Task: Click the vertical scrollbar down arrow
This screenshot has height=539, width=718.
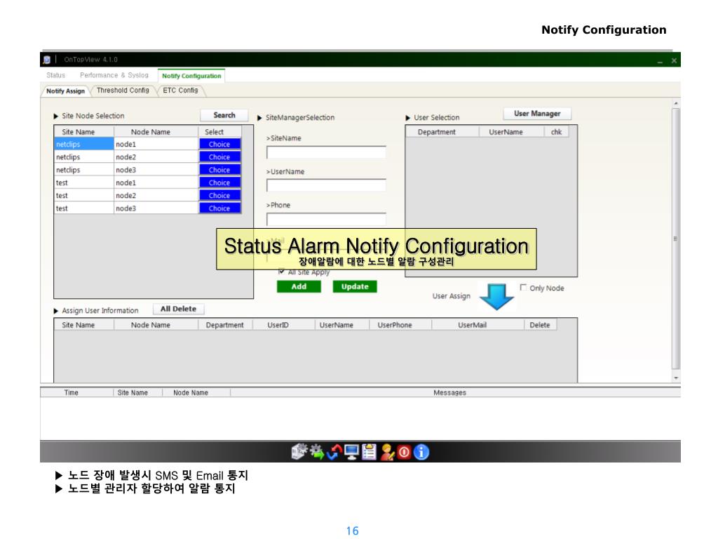Action: [x=676, y=378]
